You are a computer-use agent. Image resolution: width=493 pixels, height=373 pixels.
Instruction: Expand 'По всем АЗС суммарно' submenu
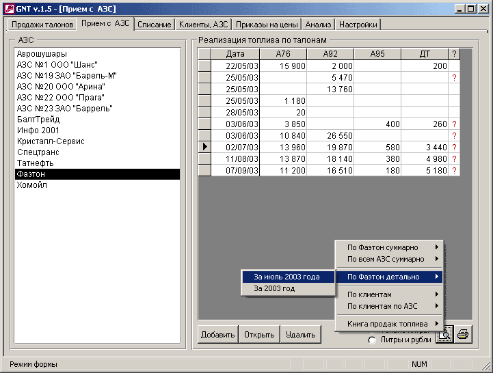(389, 259)
